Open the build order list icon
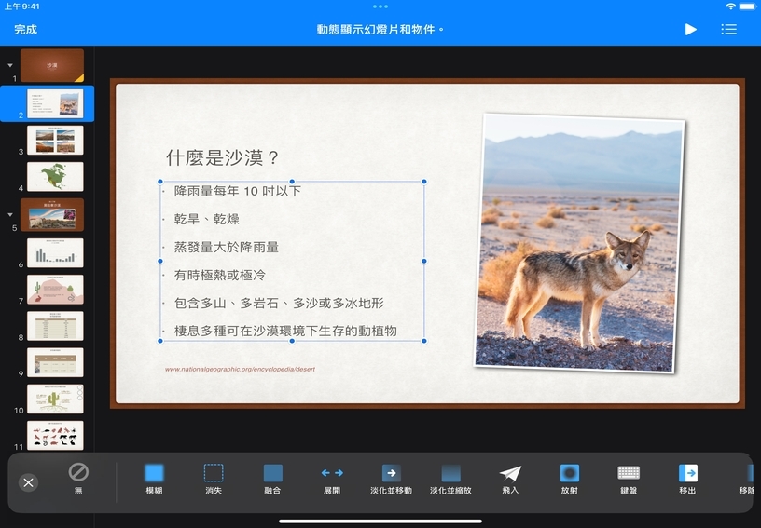Screen dimensions: 761x528 (728, 30)
